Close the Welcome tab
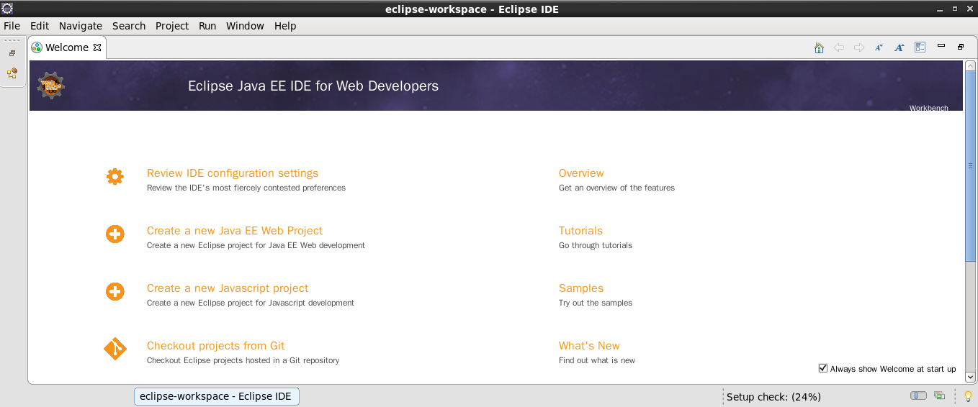Image resolution: width=978 pixels, height=407 pixels. point(97,47)
